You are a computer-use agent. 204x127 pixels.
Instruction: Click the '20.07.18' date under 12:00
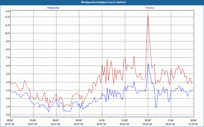101,124
